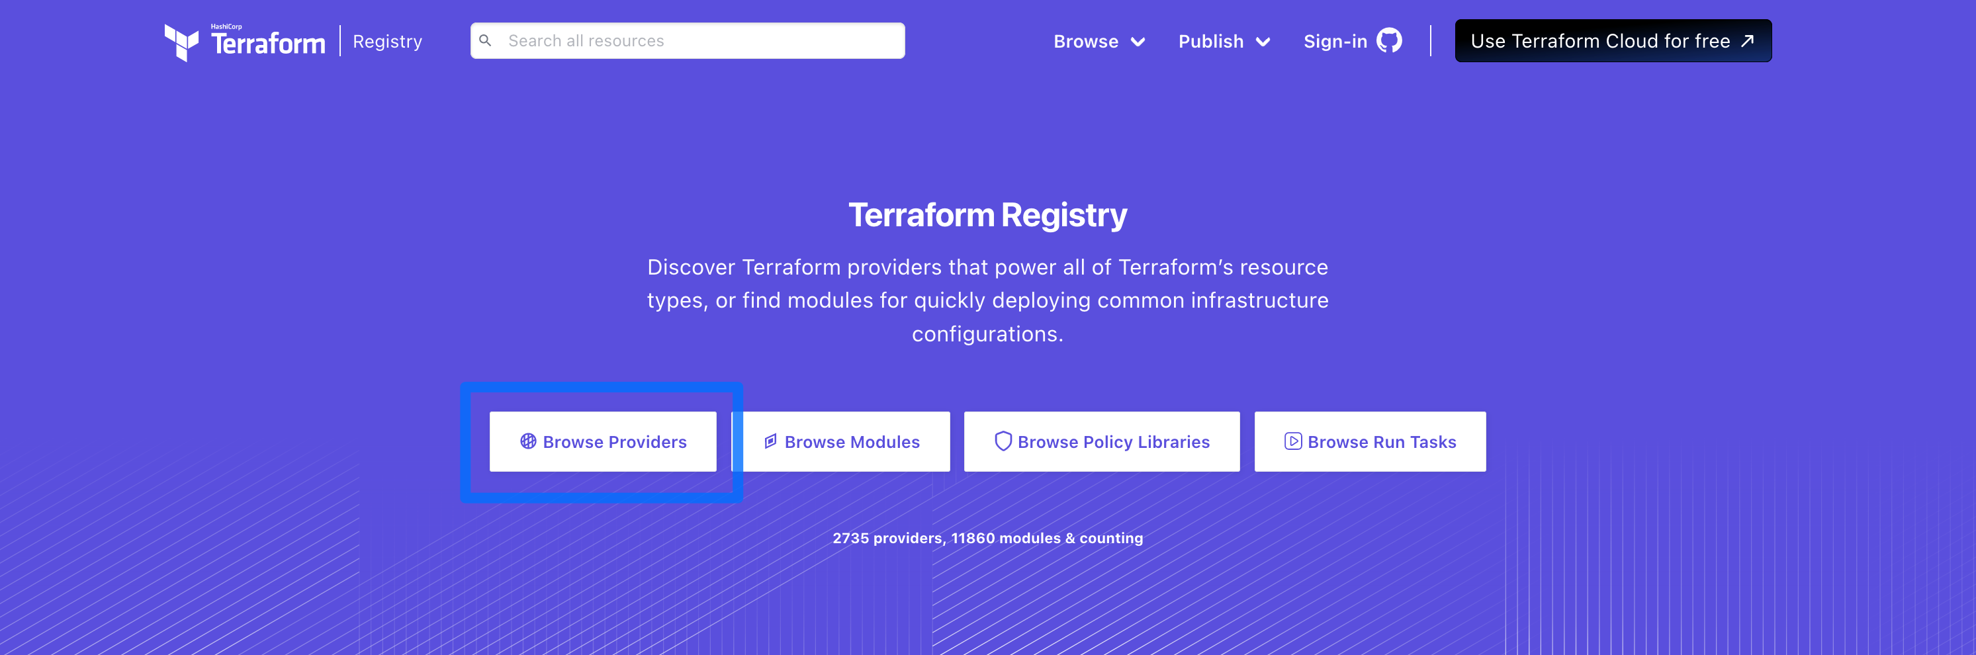Open Browse Modules
Viewport: 1976px width, 655px height.
pyautogui.click(x=840, y=442)
